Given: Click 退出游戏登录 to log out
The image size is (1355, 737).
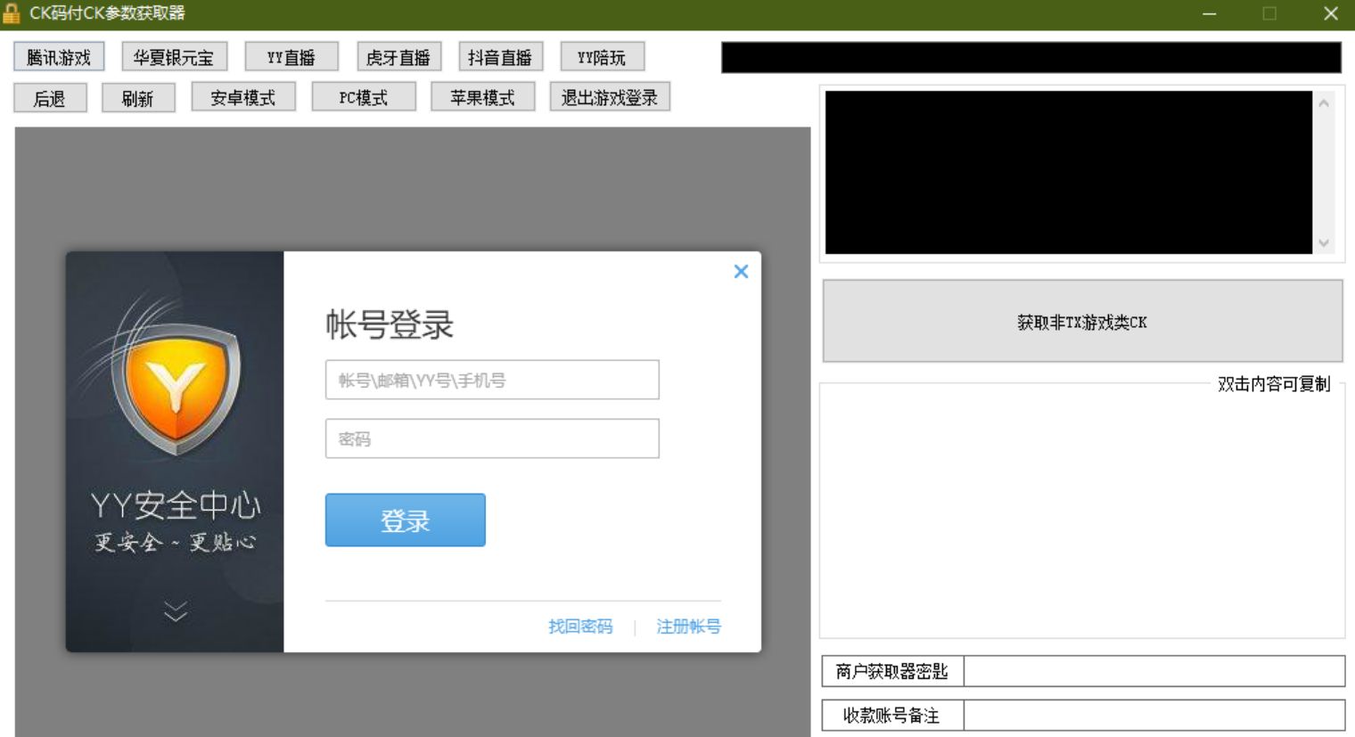Looking at the screenshot, I should tap(610, 97).
